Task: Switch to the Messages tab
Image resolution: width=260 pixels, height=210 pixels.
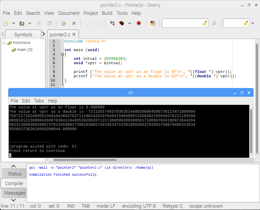Action: 15,193
